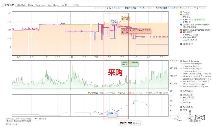Viewport: 212px width, 127px height.
Task: Toggle the eBay New series label
Action: tap(187, 37)
